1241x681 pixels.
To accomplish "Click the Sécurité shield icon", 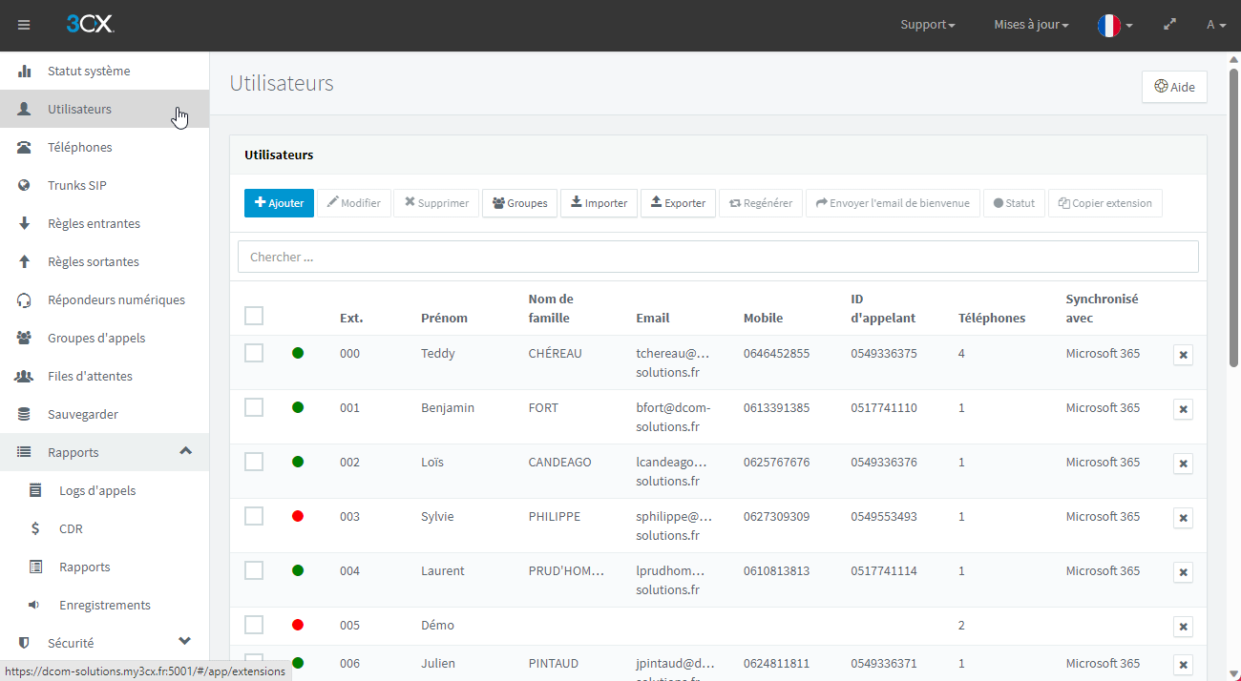I will pyautogui.click(x=25, y=643).
